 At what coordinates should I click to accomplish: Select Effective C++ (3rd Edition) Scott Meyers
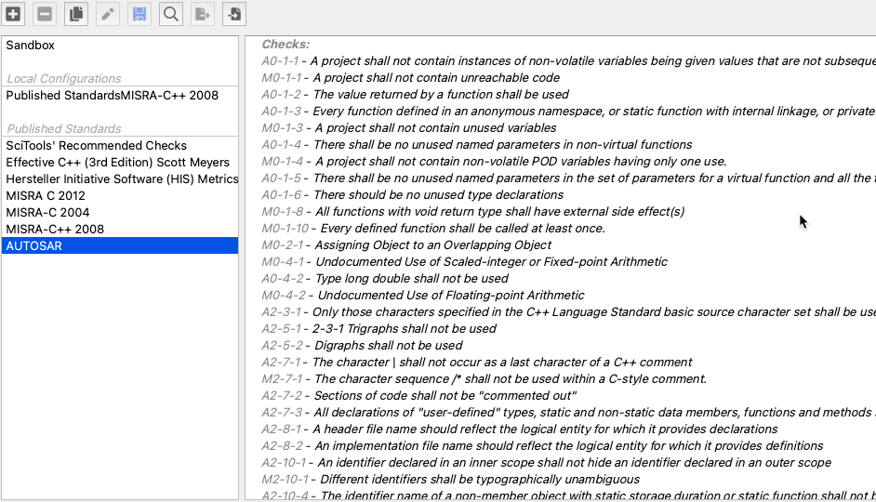click(x=120, y=163)
